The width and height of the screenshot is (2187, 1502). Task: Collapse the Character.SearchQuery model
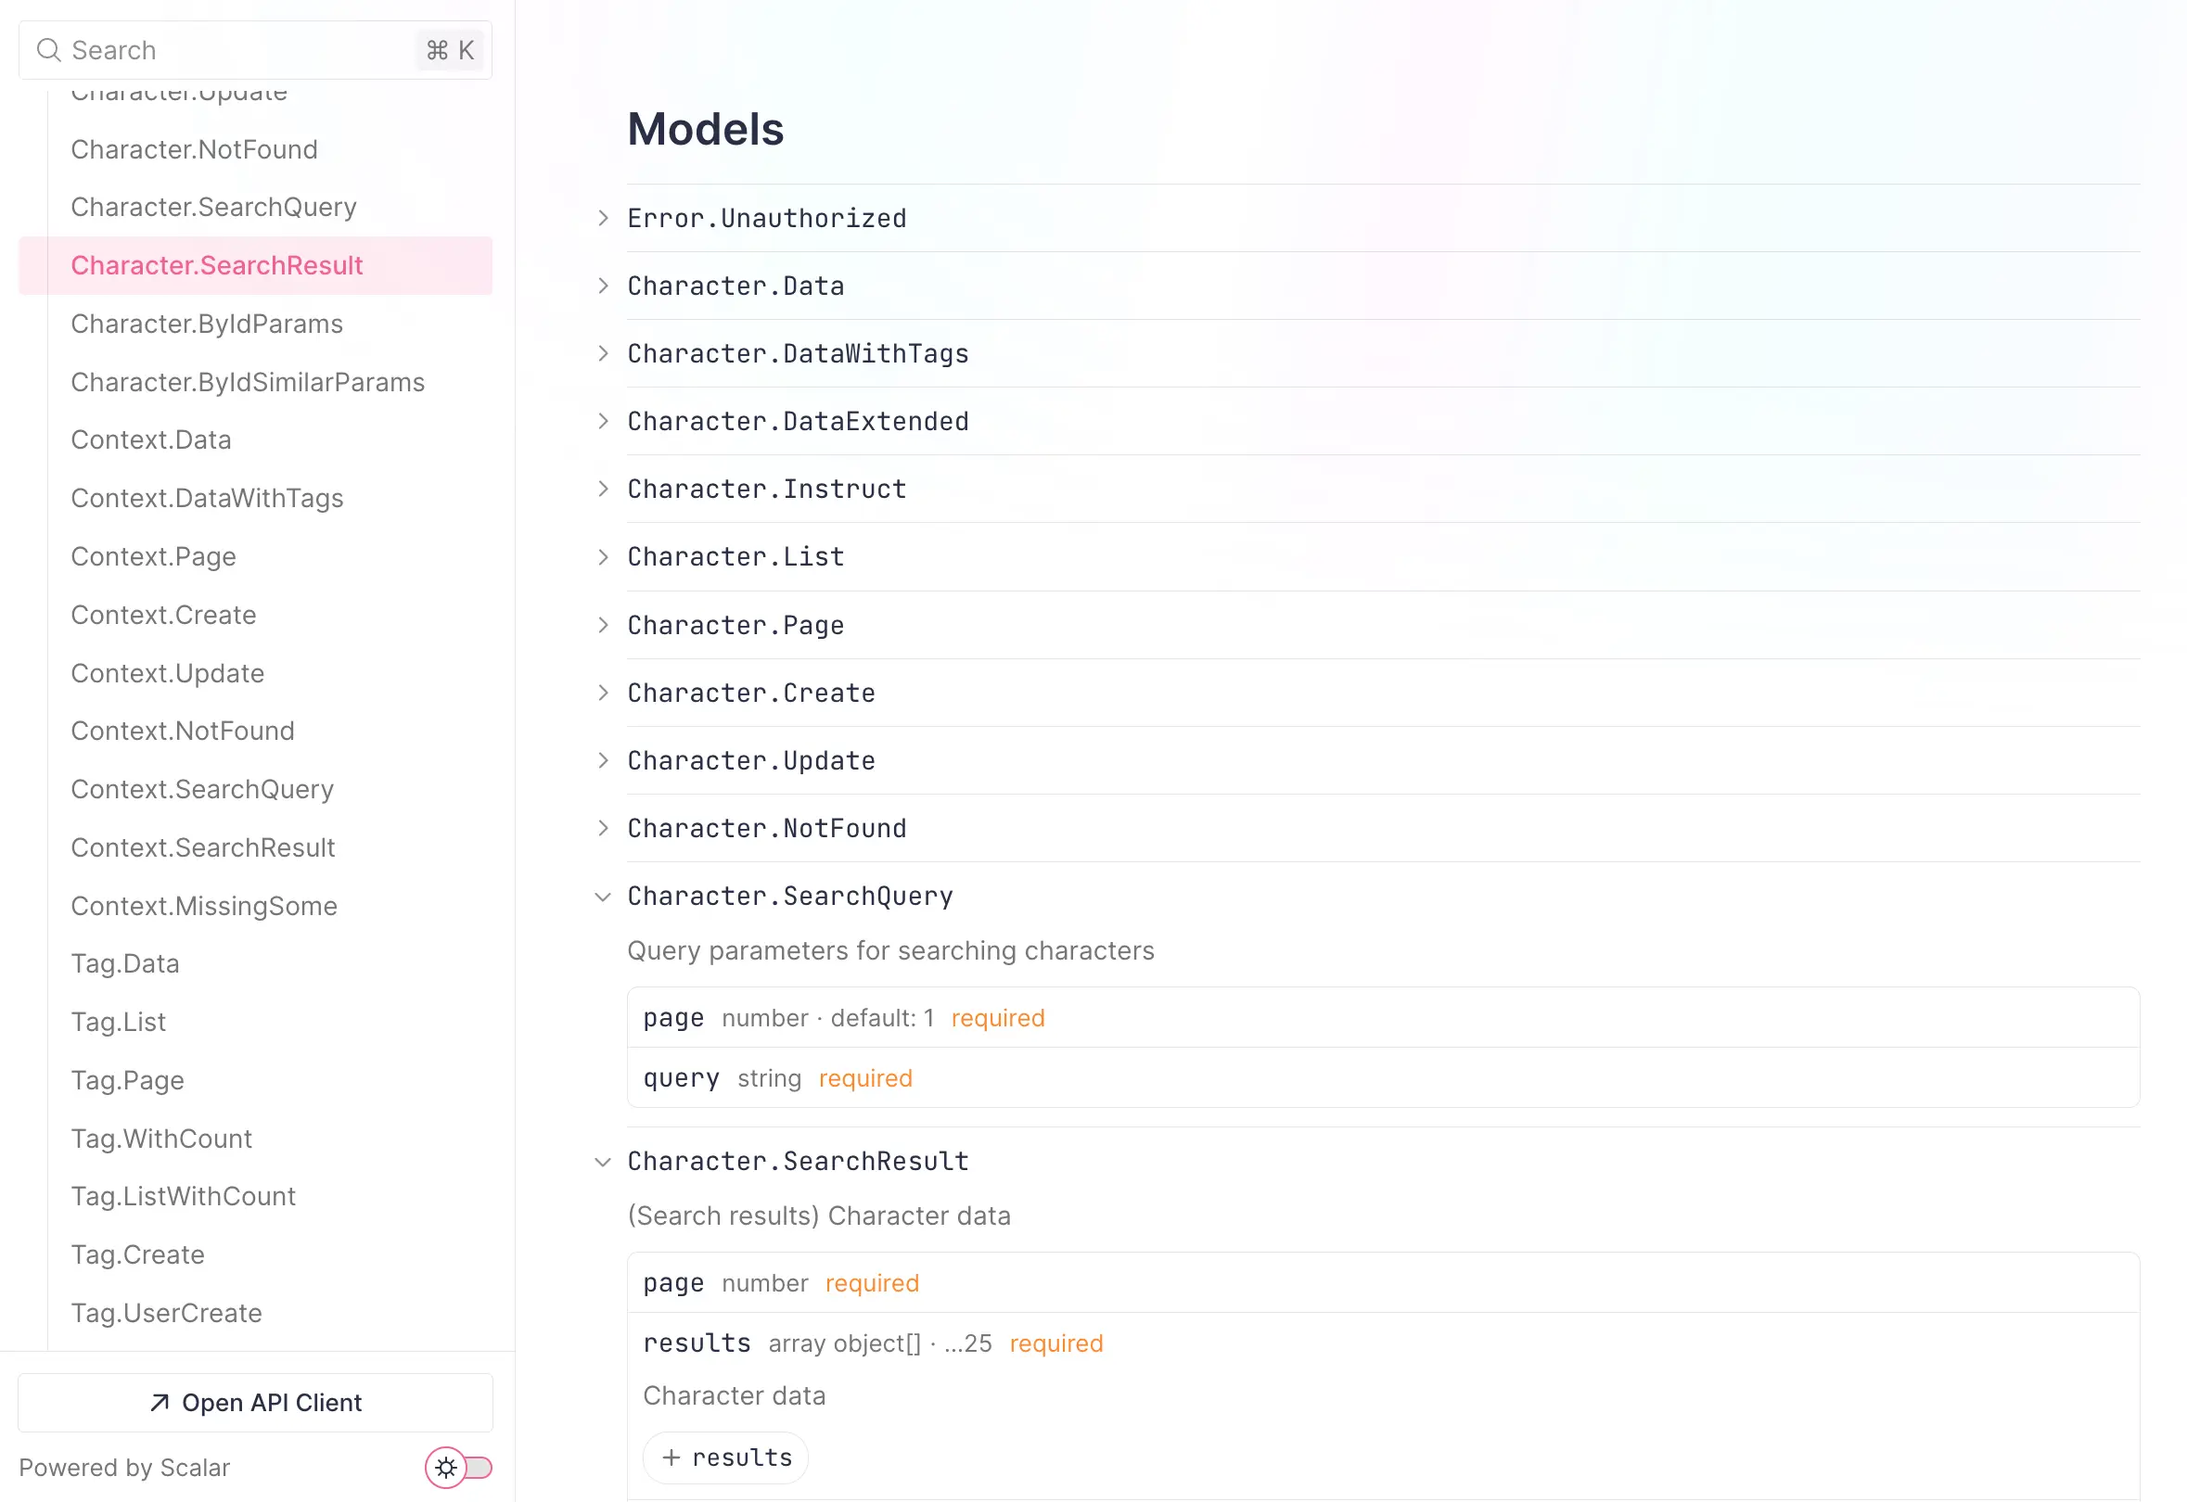coord(603,897)
